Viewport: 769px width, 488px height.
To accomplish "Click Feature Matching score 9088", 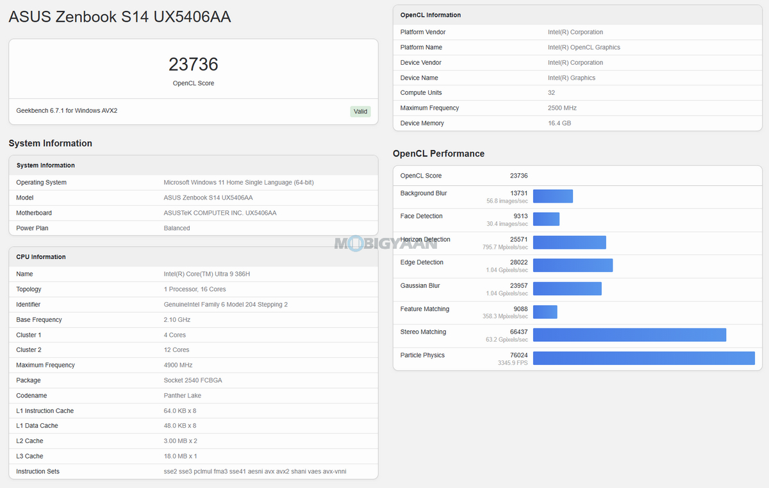I will [x=521, y=309].
